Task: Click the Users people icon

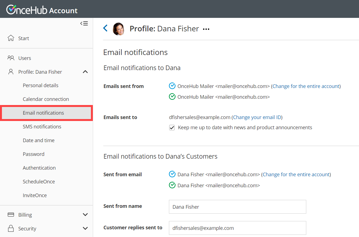Action: point(11,58)
